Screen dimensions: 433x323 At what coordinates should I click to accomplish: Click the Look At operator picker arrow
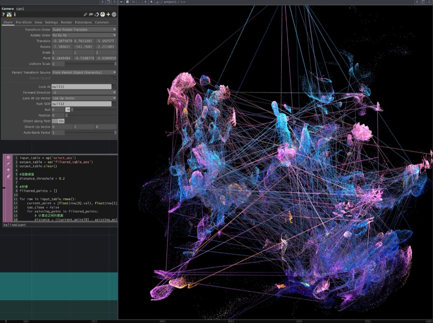[x=114, y=87]
